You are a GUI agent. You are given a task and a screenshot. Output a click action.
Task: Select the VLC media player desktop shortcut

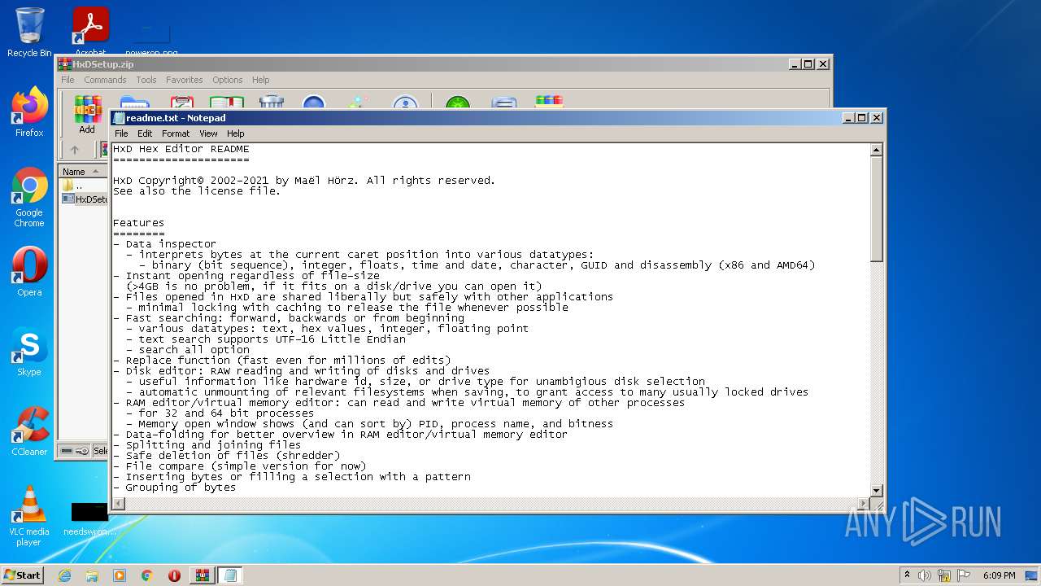point(29,516)
